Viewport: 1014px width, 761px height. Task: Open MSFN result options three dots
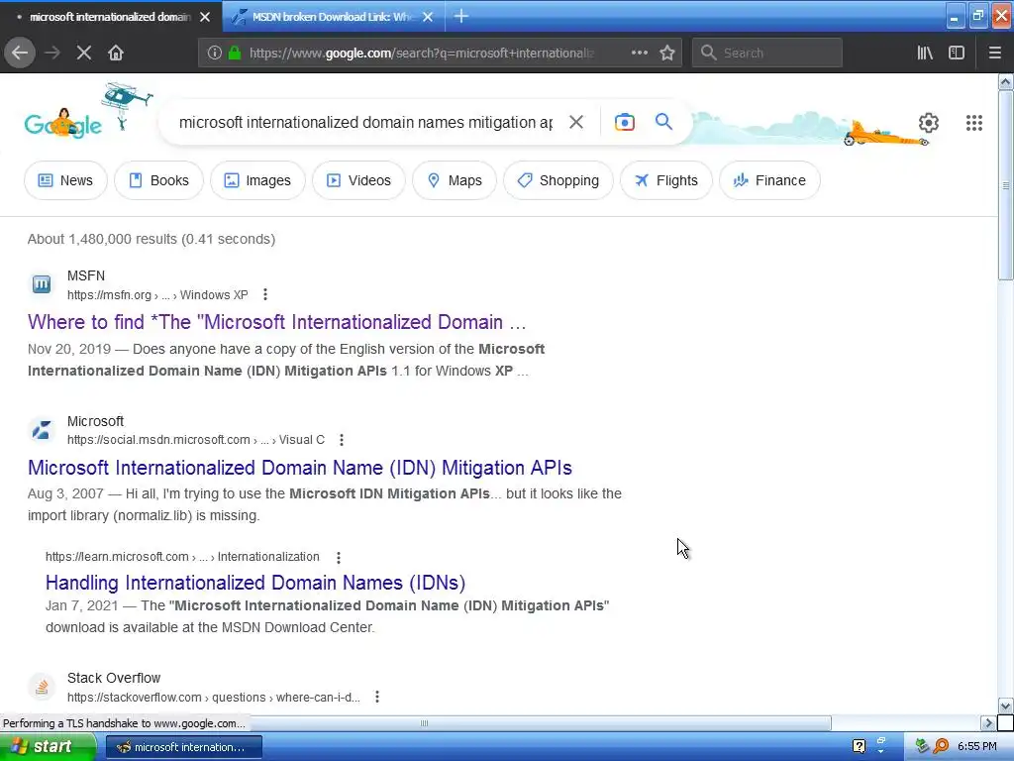click(x=265, y=295)
